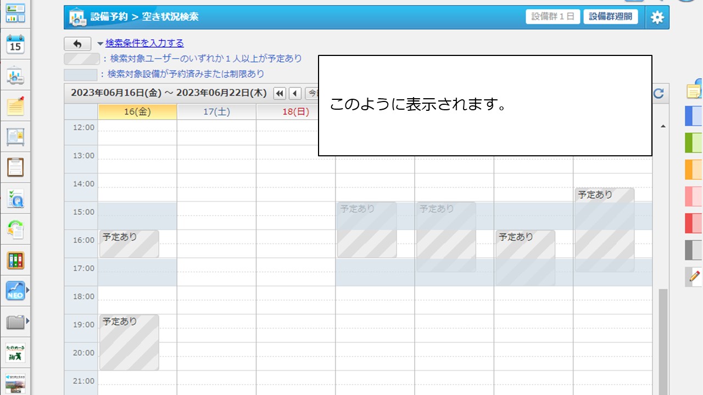Switch to 設備群１日 view
This screenshot has height=395, width=703.
[x=553, y=17]
